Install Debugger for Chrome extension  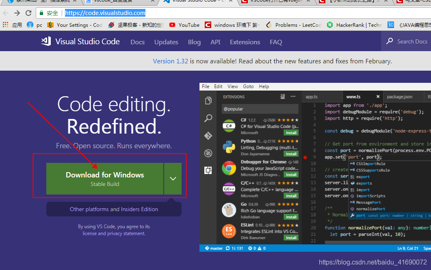[291, 175]
